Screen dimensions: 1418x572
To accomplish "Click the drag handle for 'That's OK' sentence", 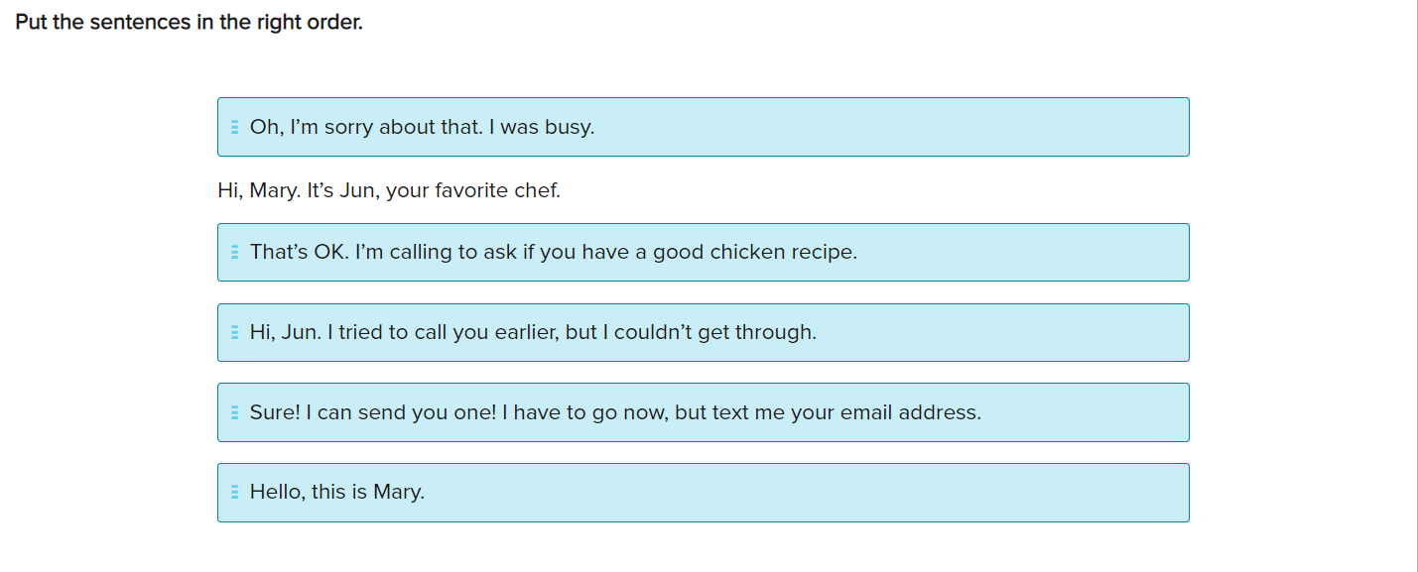I will (234, 252).
